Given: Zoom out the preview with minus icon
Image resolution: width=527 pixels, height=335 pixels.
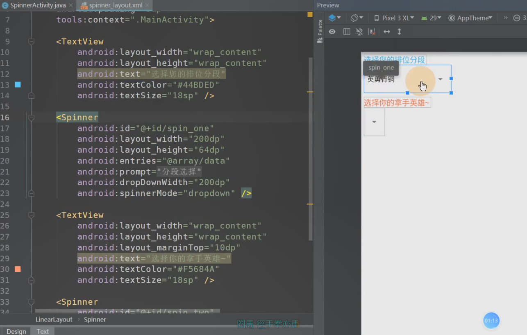Looking at the screenshot, I should pyautogui.click(x=516, y=18).
